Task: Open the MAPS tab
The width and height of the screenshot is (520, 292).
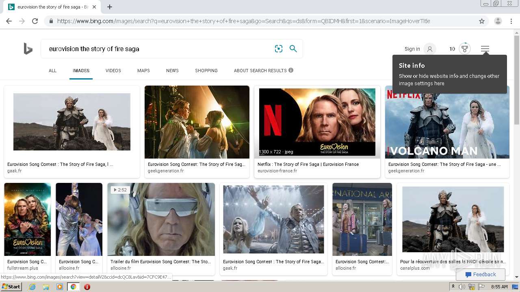Action: [x=143, y=71]
